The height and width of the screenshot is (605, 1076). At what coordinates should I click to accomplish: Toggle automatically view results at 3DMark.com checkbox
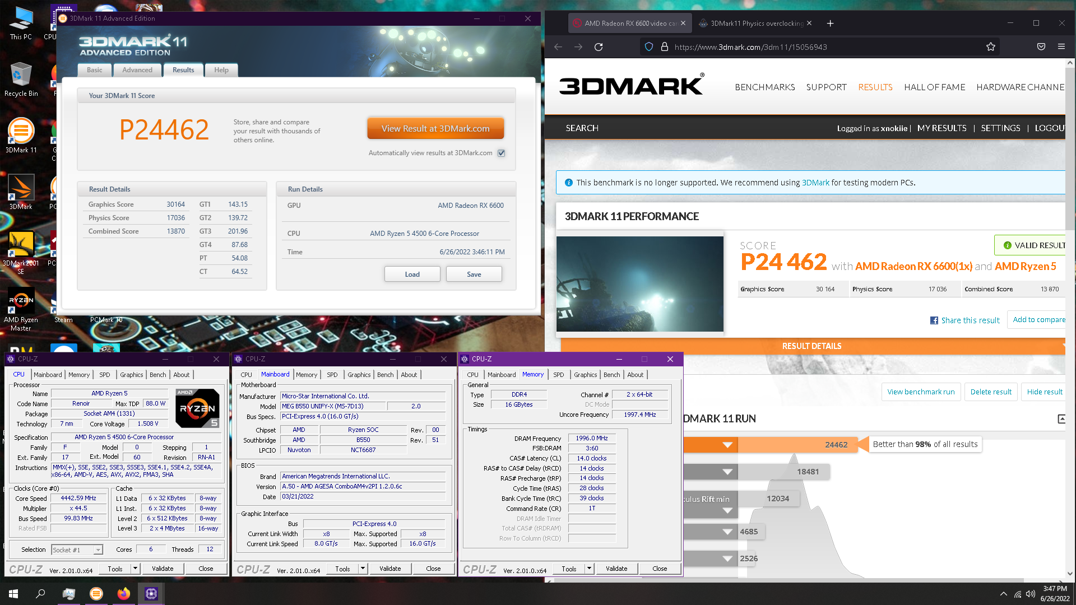(x=502, y=153)
